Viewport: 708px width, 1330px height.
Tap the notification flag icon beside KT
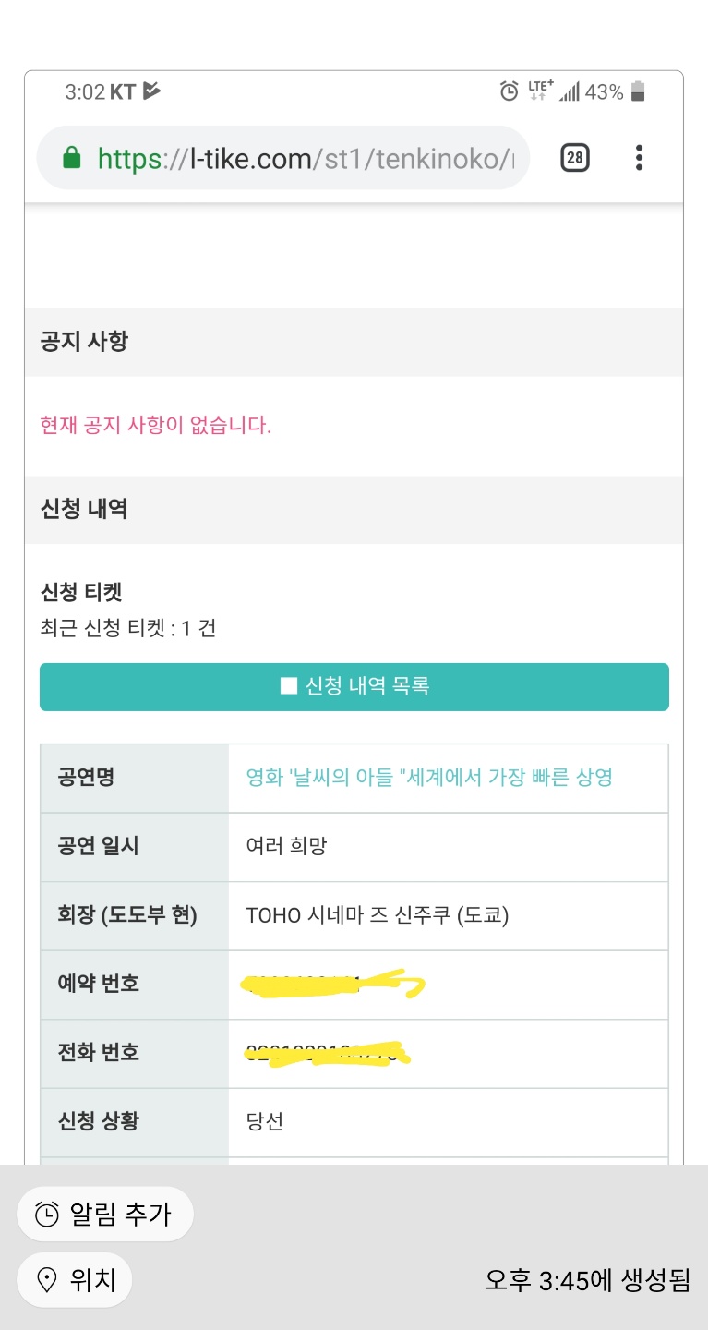[153, 90]
